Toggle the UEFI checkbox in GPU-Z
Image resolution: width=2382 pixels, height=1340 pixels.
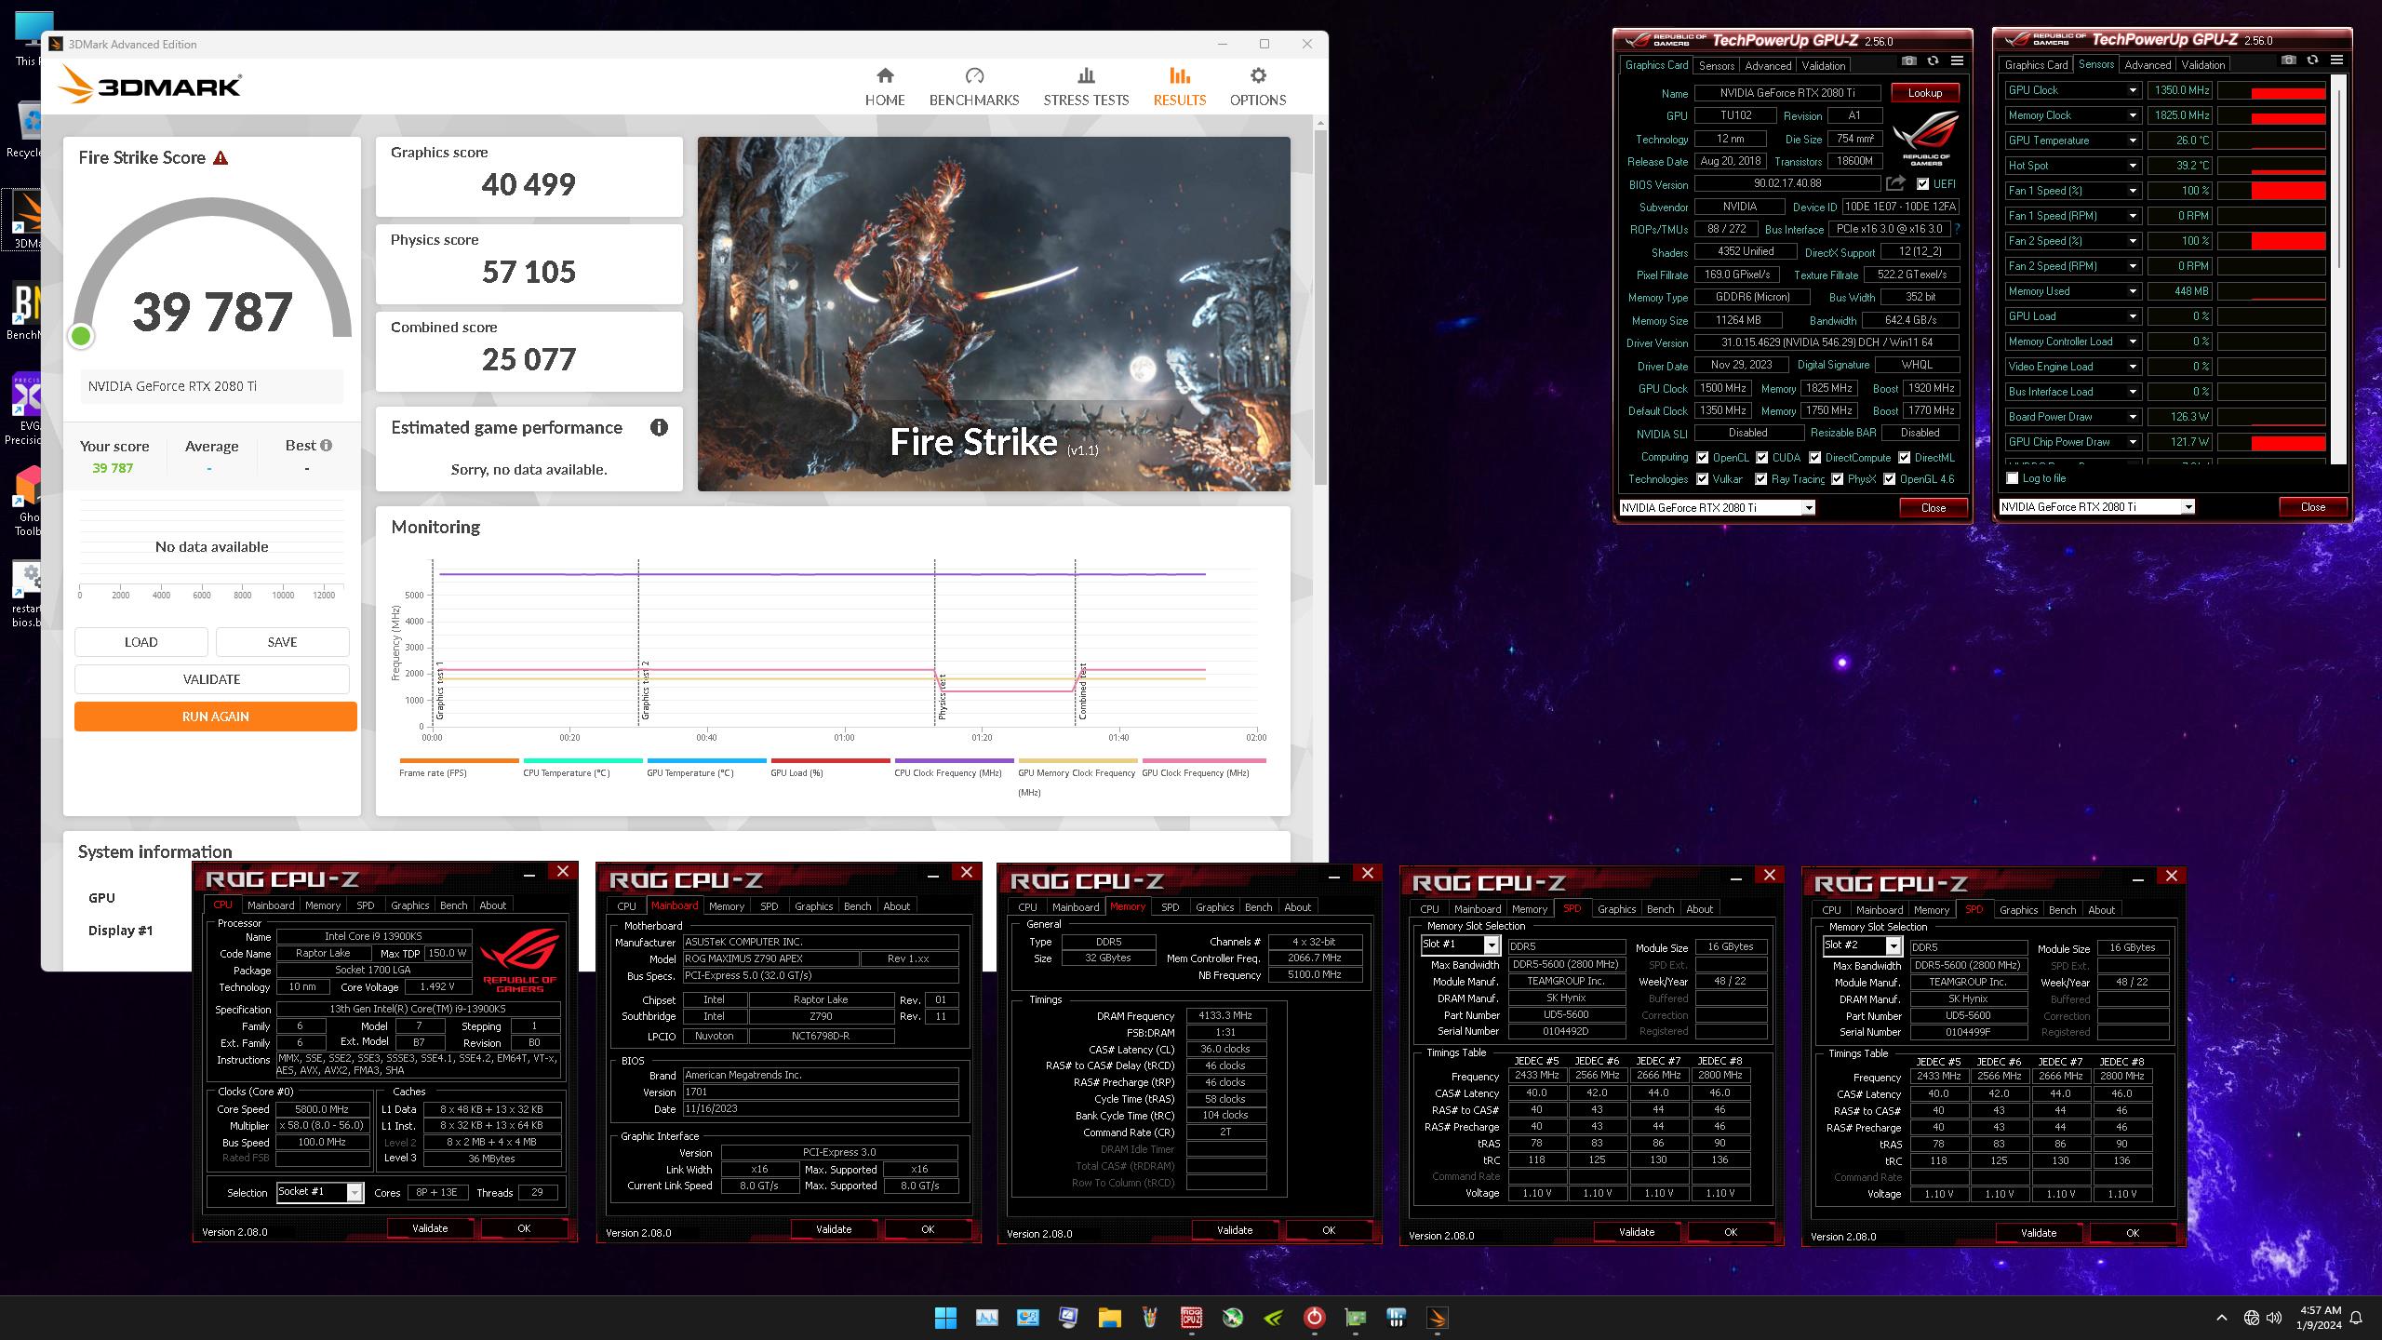pyautogui.click(x=1922, y=184)
